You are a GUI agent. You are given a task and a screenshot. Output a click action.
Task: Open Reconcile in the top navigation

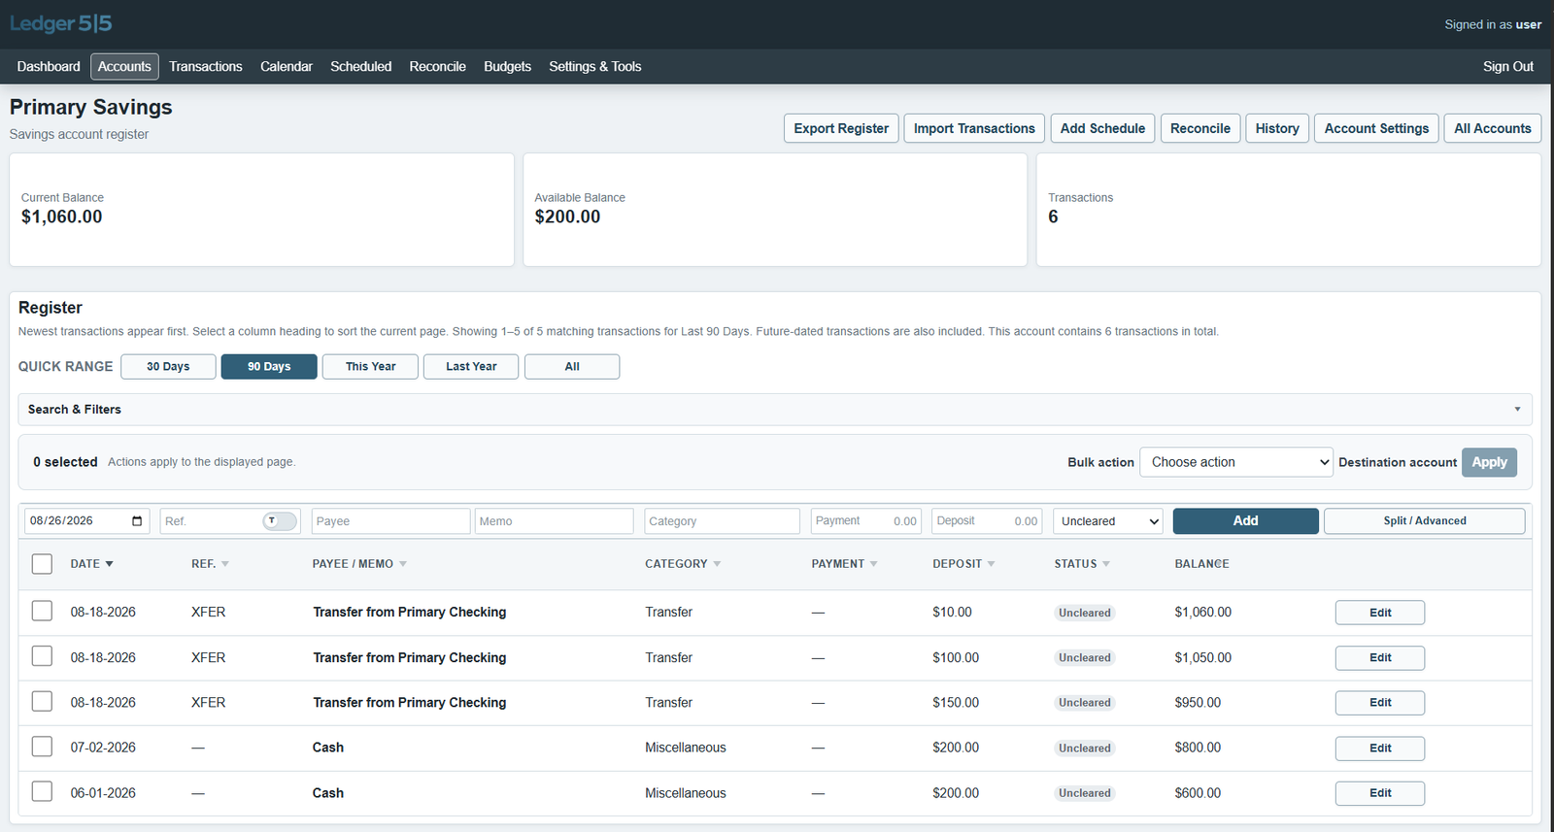(438, 67)
